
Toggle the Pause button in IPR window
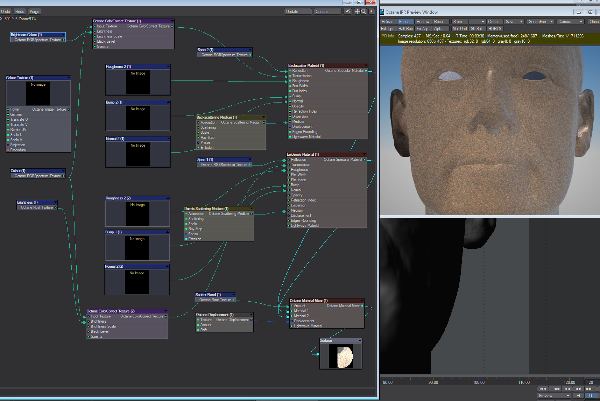pyautogui.click(x=405, y=22)
